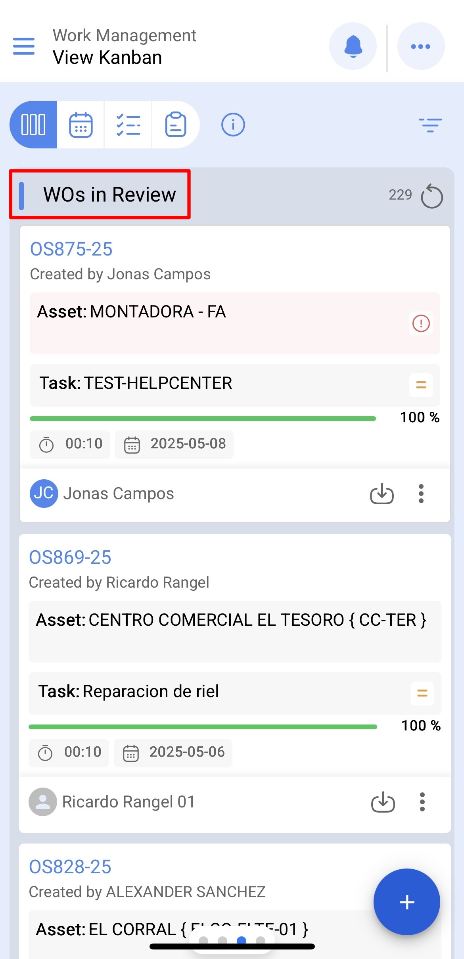Click priority icon on TEST-HELPCENTER task

[421, 384]
